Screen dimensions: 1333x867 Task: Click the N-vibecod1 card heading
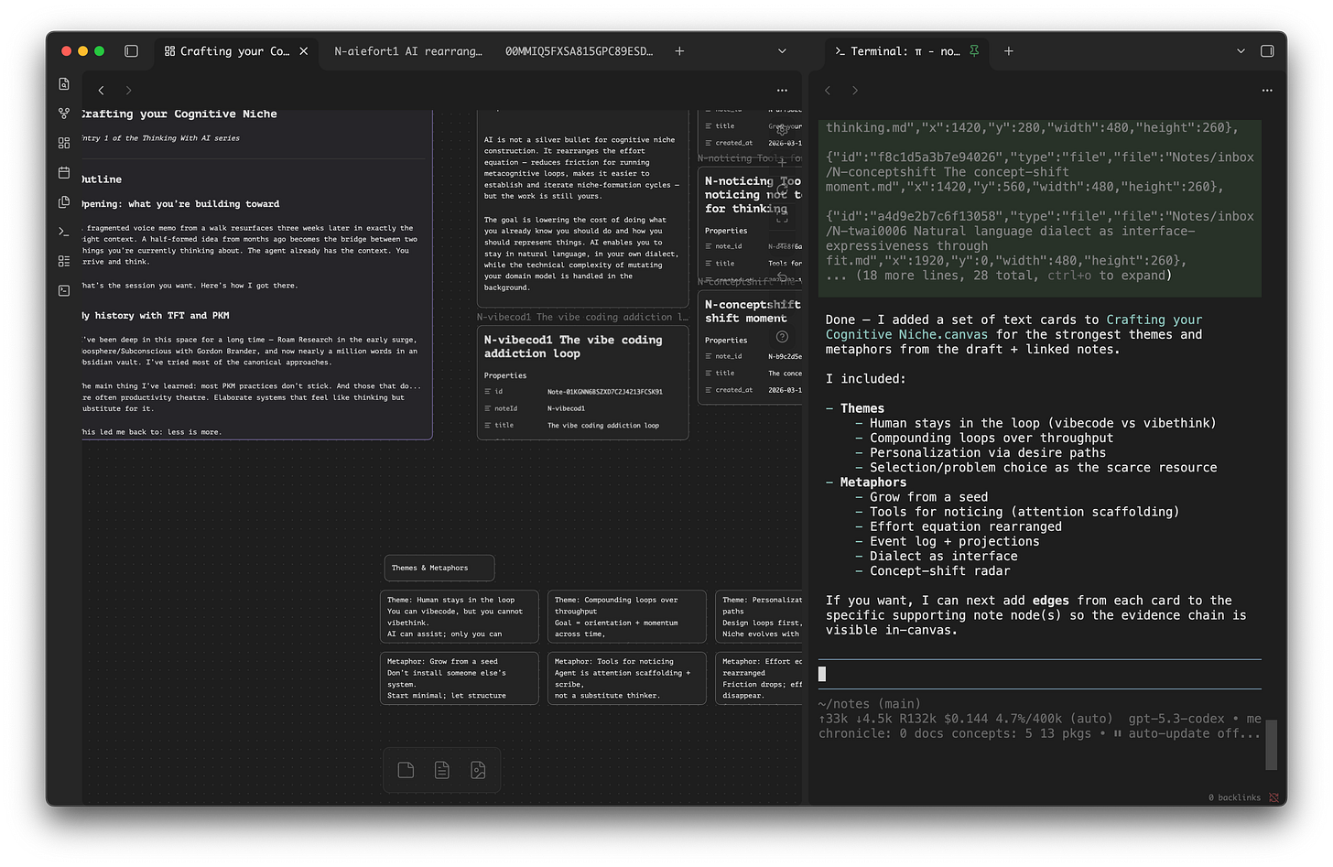coord(573,346)
